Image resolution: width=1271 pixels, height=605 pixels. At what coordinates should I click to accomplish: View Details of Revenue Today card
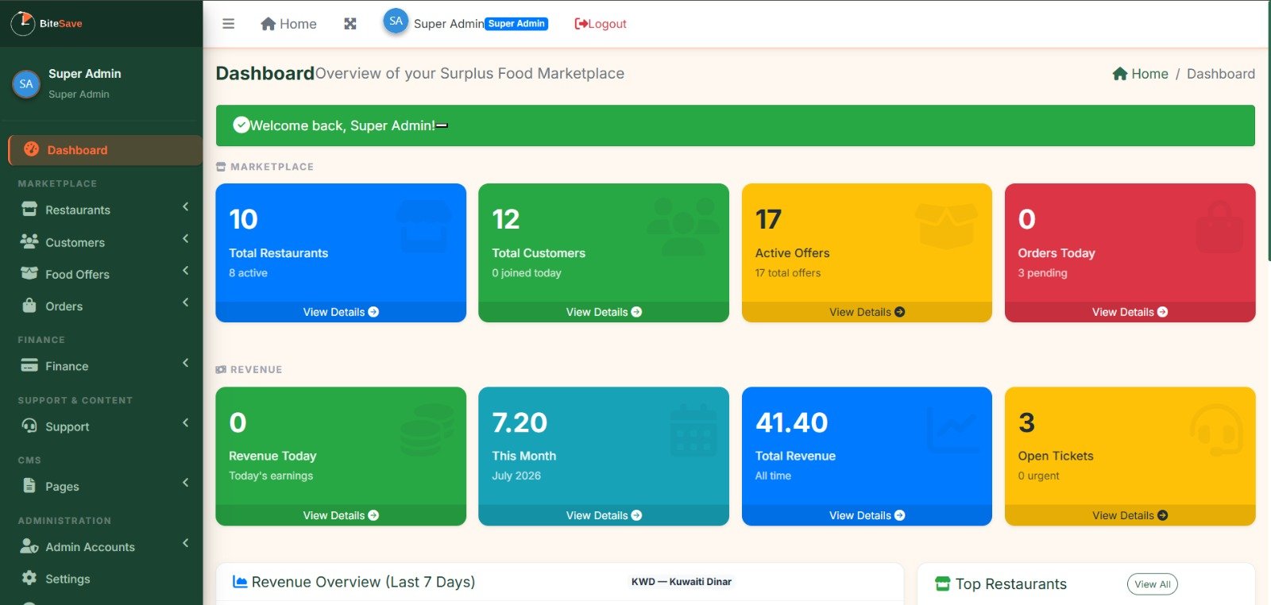point(341,515)
